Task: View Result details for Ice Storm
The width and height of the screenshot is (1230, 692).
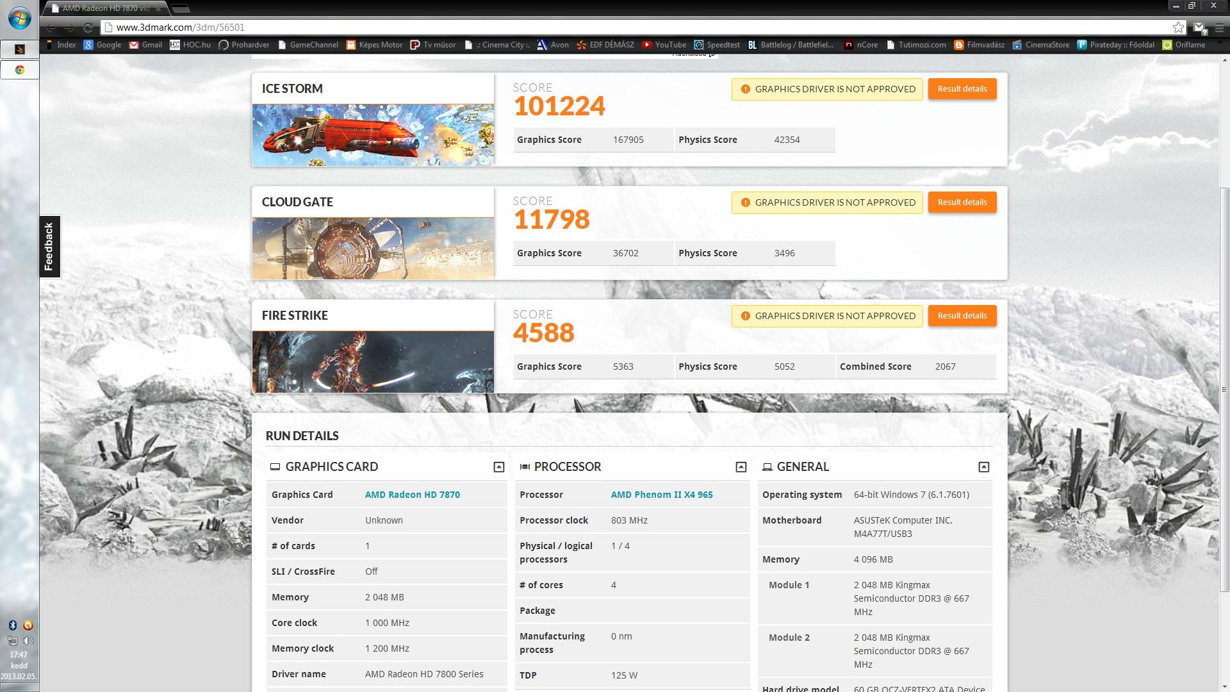Action: pos(962,89)
